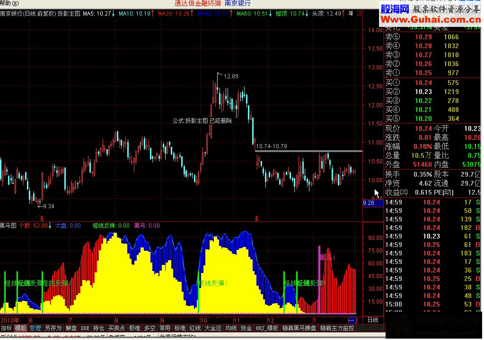The width and height of the screenshot is (484, 340).
Task: Click the 收益(三) 0.615 value
Action: point(423,192)
